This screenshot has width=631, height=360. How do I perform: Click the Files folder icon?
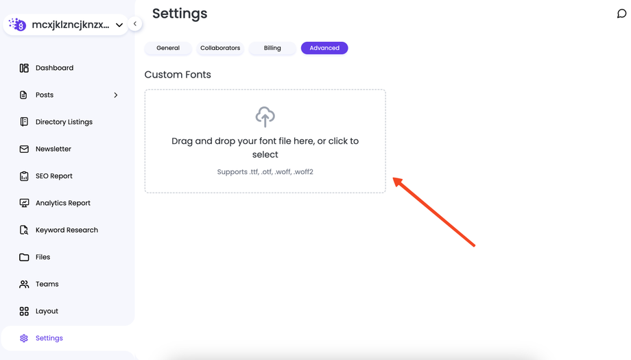click(24, 257)
